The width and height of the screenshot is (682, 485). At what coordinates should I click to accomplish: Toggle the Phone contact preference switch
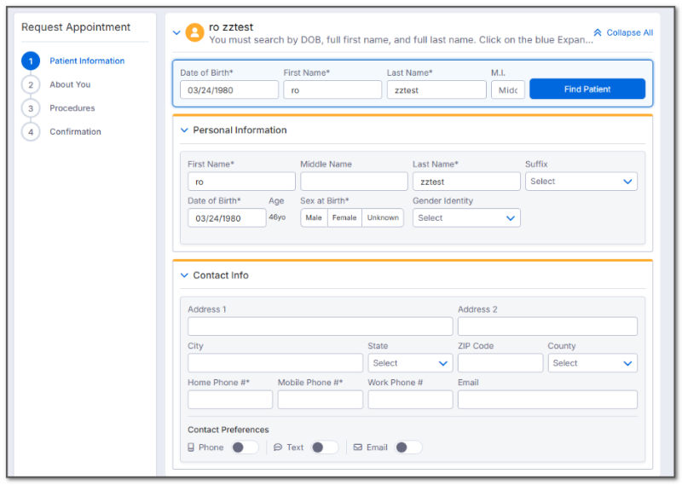pos(245,447)
